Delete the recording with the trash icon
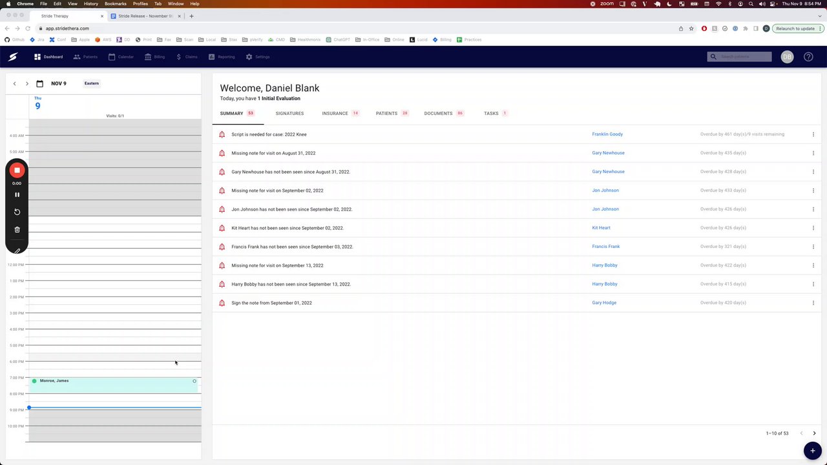The image size is (827, 465). (17, 229)
